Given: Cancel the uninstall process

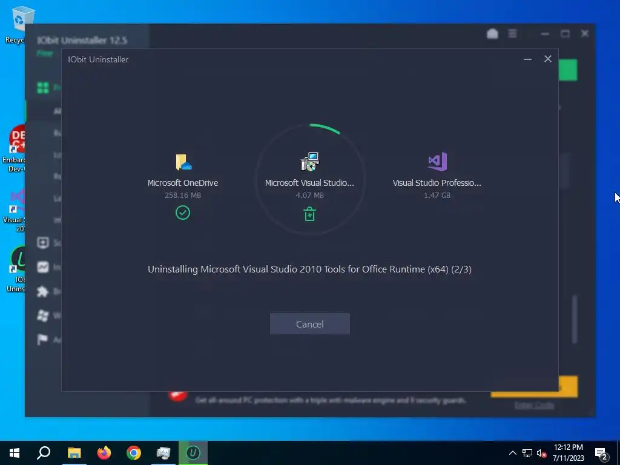Looking at the screenshot, I should pos(309,324).
